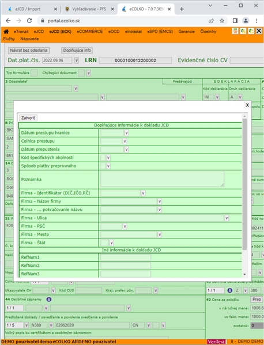The height and width of the screenshot is (345, 264).
Task: Click Návrat bez odoslania button
Action: click(29, 50)
